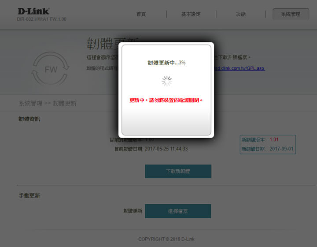Click the current firmware date 2017-05-25 11:44:33
The image size is (317, 247).
pos(166,149)
